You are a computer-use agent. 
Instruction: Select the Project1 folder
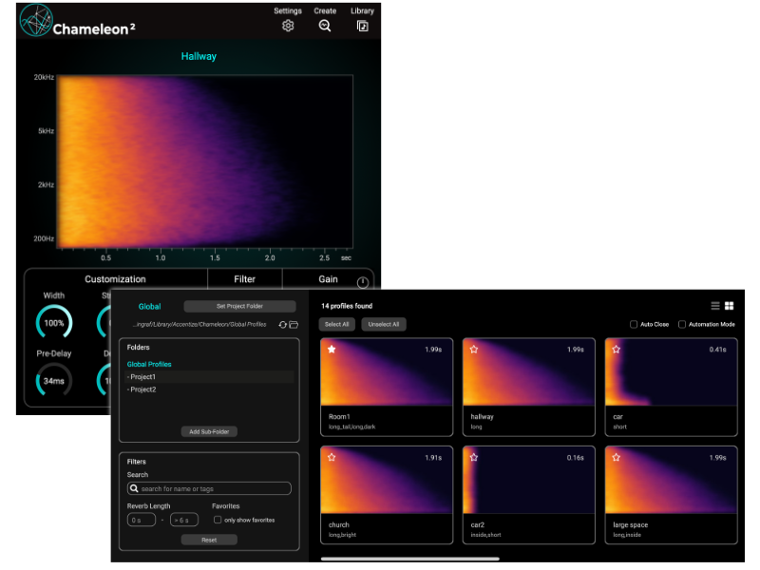tap(209, 376)
